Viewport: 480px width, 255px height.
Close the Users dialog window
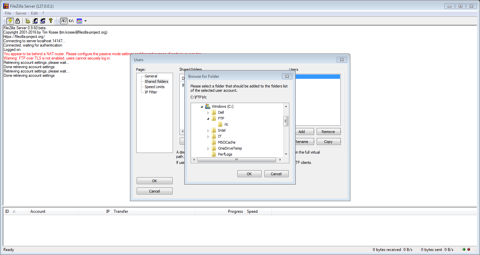[342, 60]
